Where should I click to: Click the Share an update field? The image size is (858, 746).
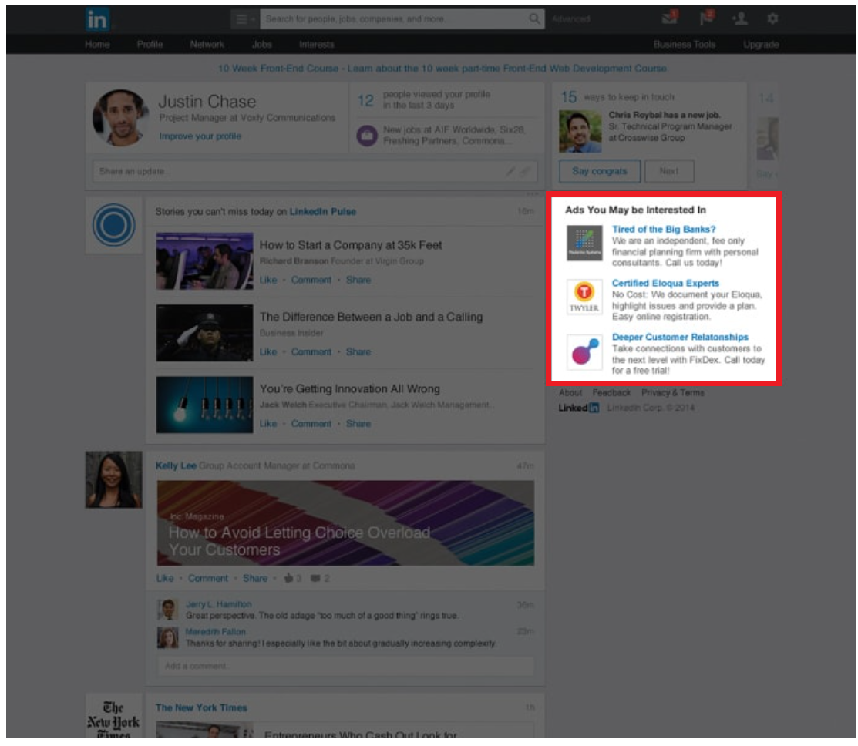tap(315, 171)
